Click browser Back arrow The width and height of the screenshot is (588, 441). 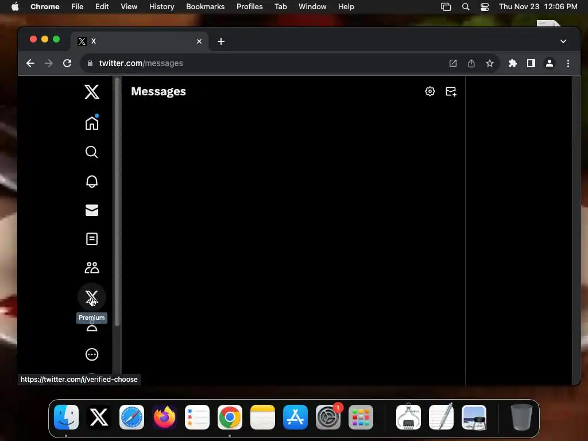pyautogui.click(x=30, y=63)
